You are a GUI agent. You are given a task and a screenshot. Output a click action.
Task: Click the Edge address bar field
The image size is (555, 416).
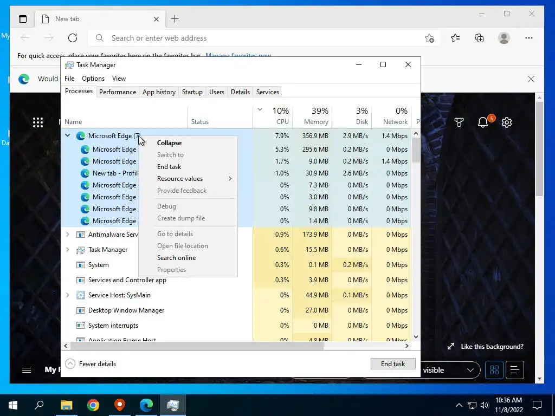tap(264, 38)
